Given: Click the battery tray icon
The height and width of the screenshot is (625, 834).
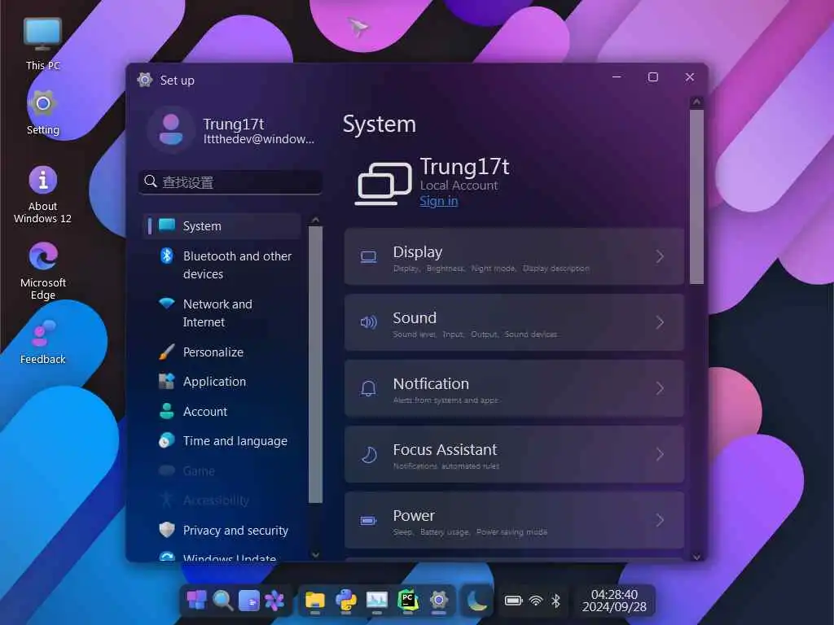Looking at the screenshot, I should [513, 601].
